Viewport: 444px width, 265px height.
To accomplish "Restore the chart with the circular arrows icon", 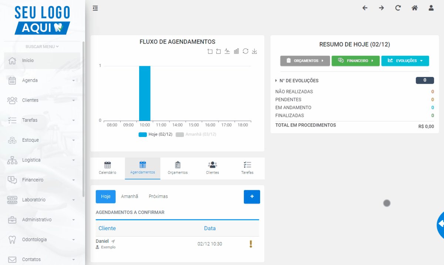I will [x=245, y=51].
